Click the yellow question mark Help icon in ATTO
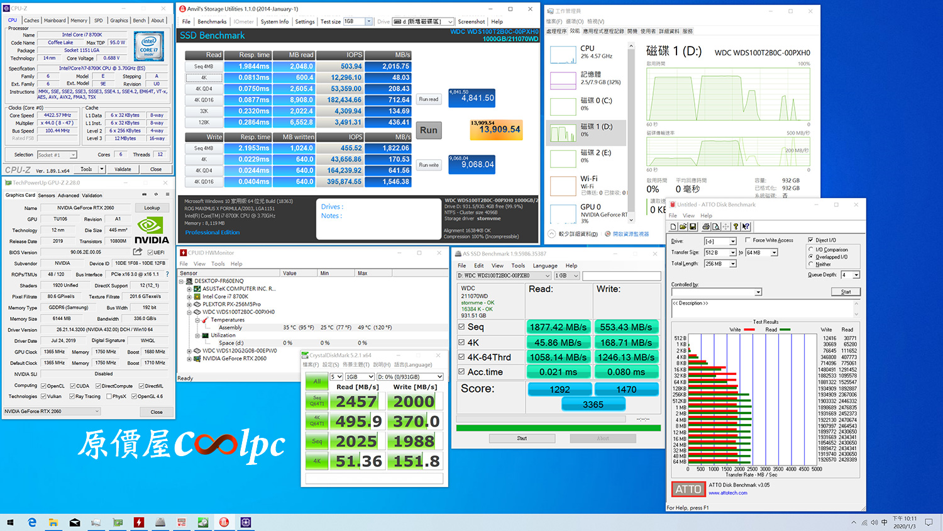The width and height of the screenshot is (943, 531). click(736, 226)
